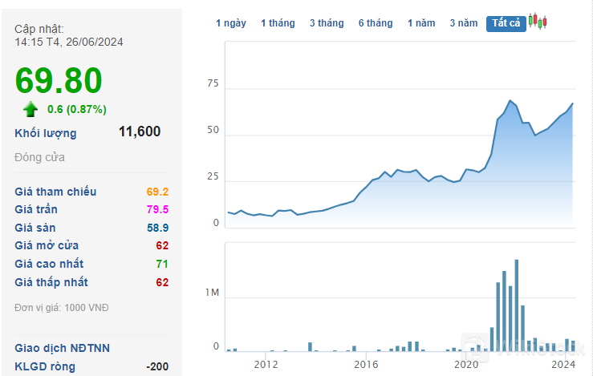Select the "Tất cả" range button

pos(506,23)
